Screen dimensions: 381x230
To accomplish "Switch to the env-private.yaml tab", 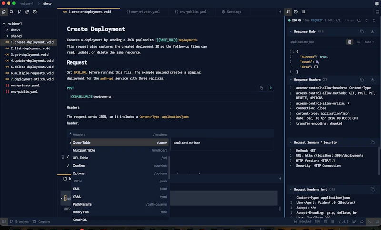I will click(143, 12).
